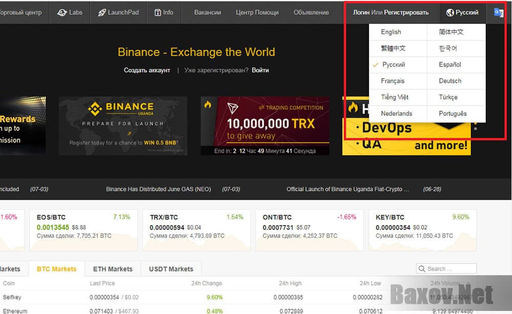The image size is (512, 314).
Task: Switch language to Deutsch
Action: click(x=450, y=81)
